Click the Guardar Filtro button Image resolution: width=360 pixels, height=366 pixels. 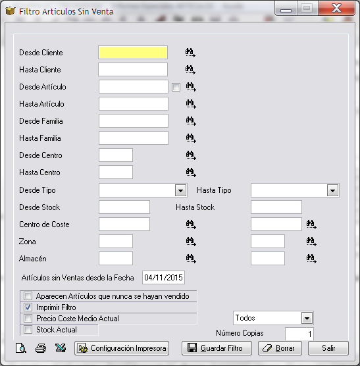pyautogui.click(x=217, y=348)
